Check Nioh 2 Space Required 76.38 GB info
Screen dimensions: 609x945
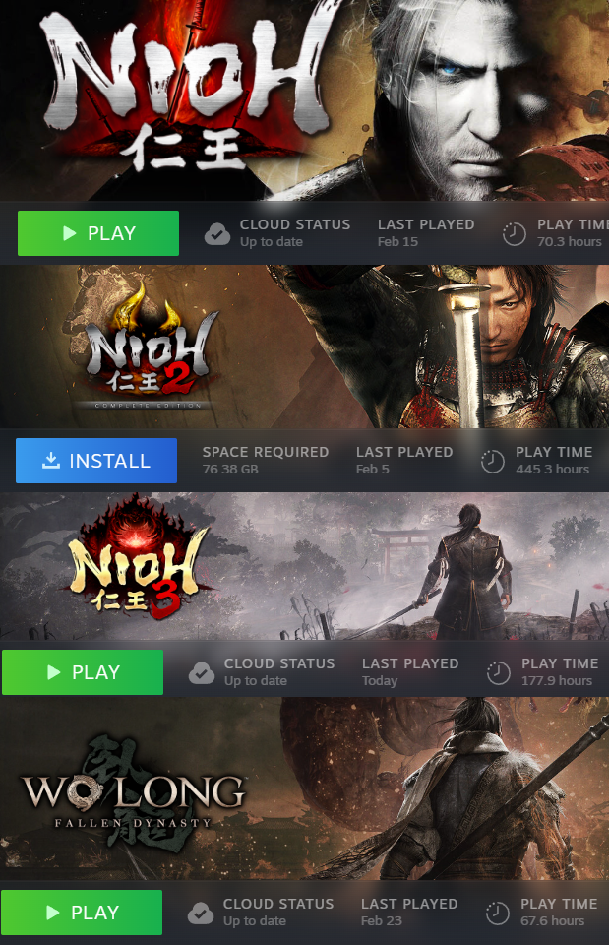[x=265, y=461]
